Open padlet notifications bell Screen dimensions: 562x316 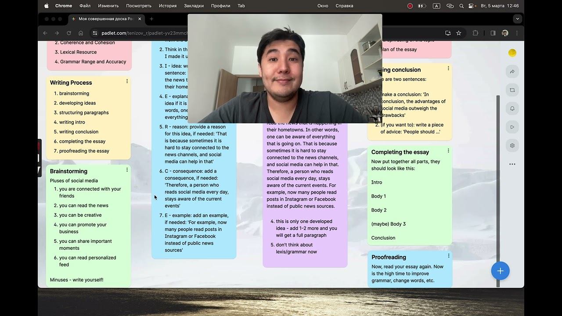512,108
